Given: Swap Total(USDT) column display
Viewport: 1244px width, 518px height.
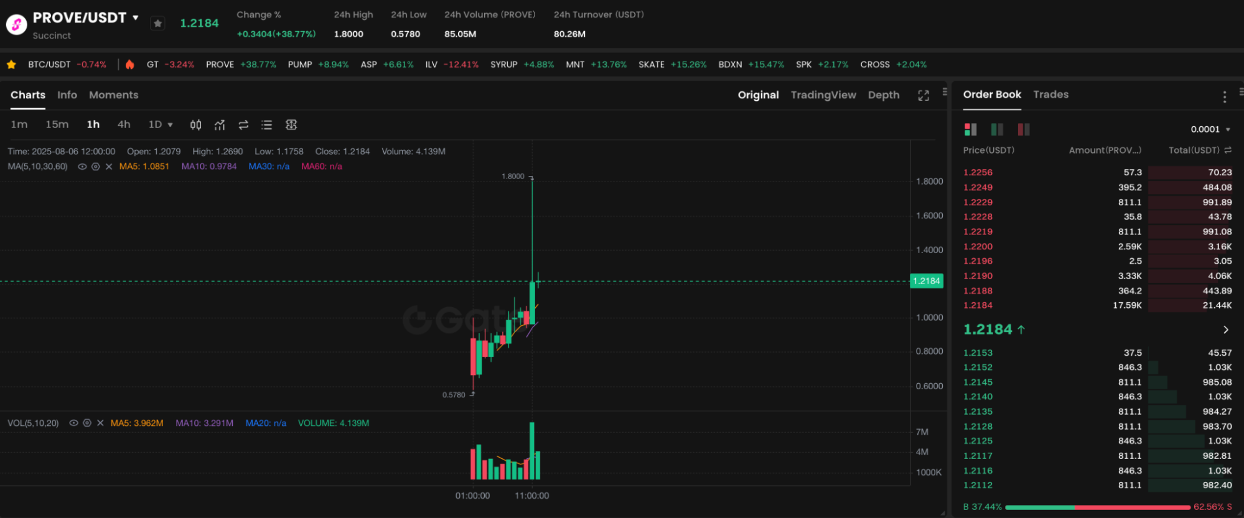Looking at the screenshot, I should [1228, 150].
